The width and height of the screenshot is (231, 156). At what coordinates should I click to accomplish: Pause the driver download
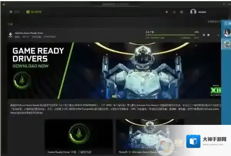[204, 35]
